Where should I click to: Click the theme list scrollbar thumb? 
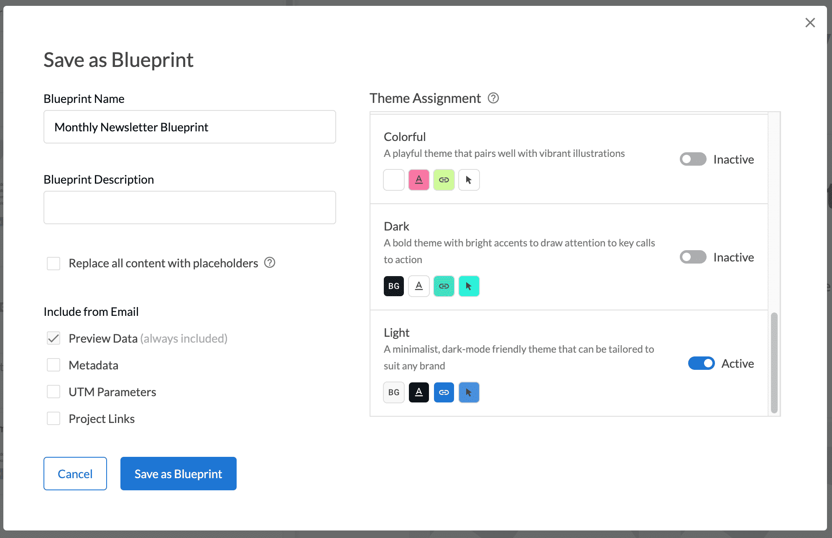tap(774, 363)
